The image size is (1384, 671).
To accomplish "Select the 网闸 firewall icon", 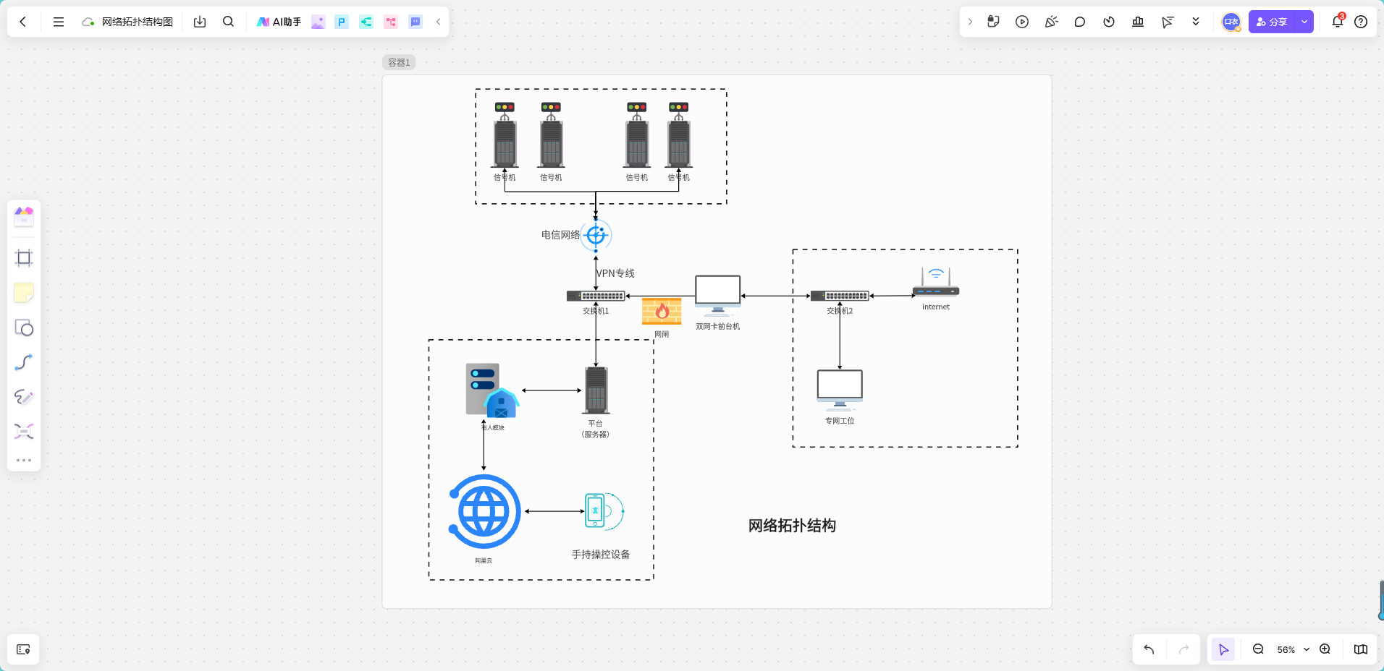I will pos(662,312).
